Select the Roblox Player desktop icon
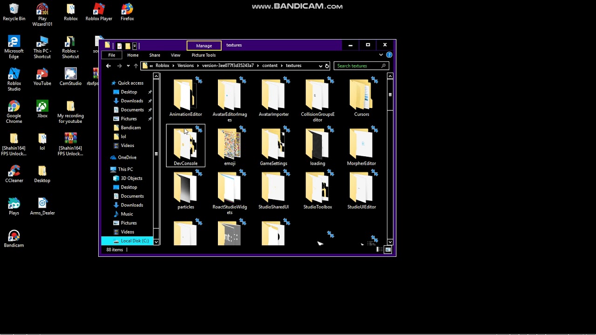Viewport: 596px width, 335px height. pos(99,13)
